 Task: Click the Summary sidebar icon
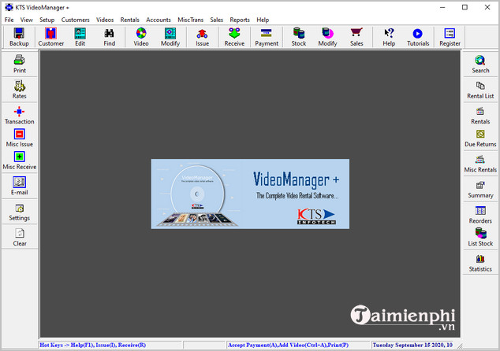480,189
